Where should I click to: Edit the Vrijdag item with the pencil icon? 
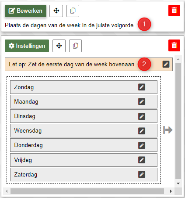(x=142, y=160)
